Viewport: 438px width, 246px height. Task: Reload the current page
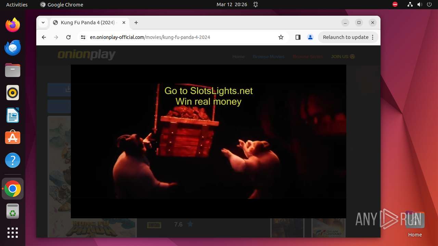tap(68, 37)
